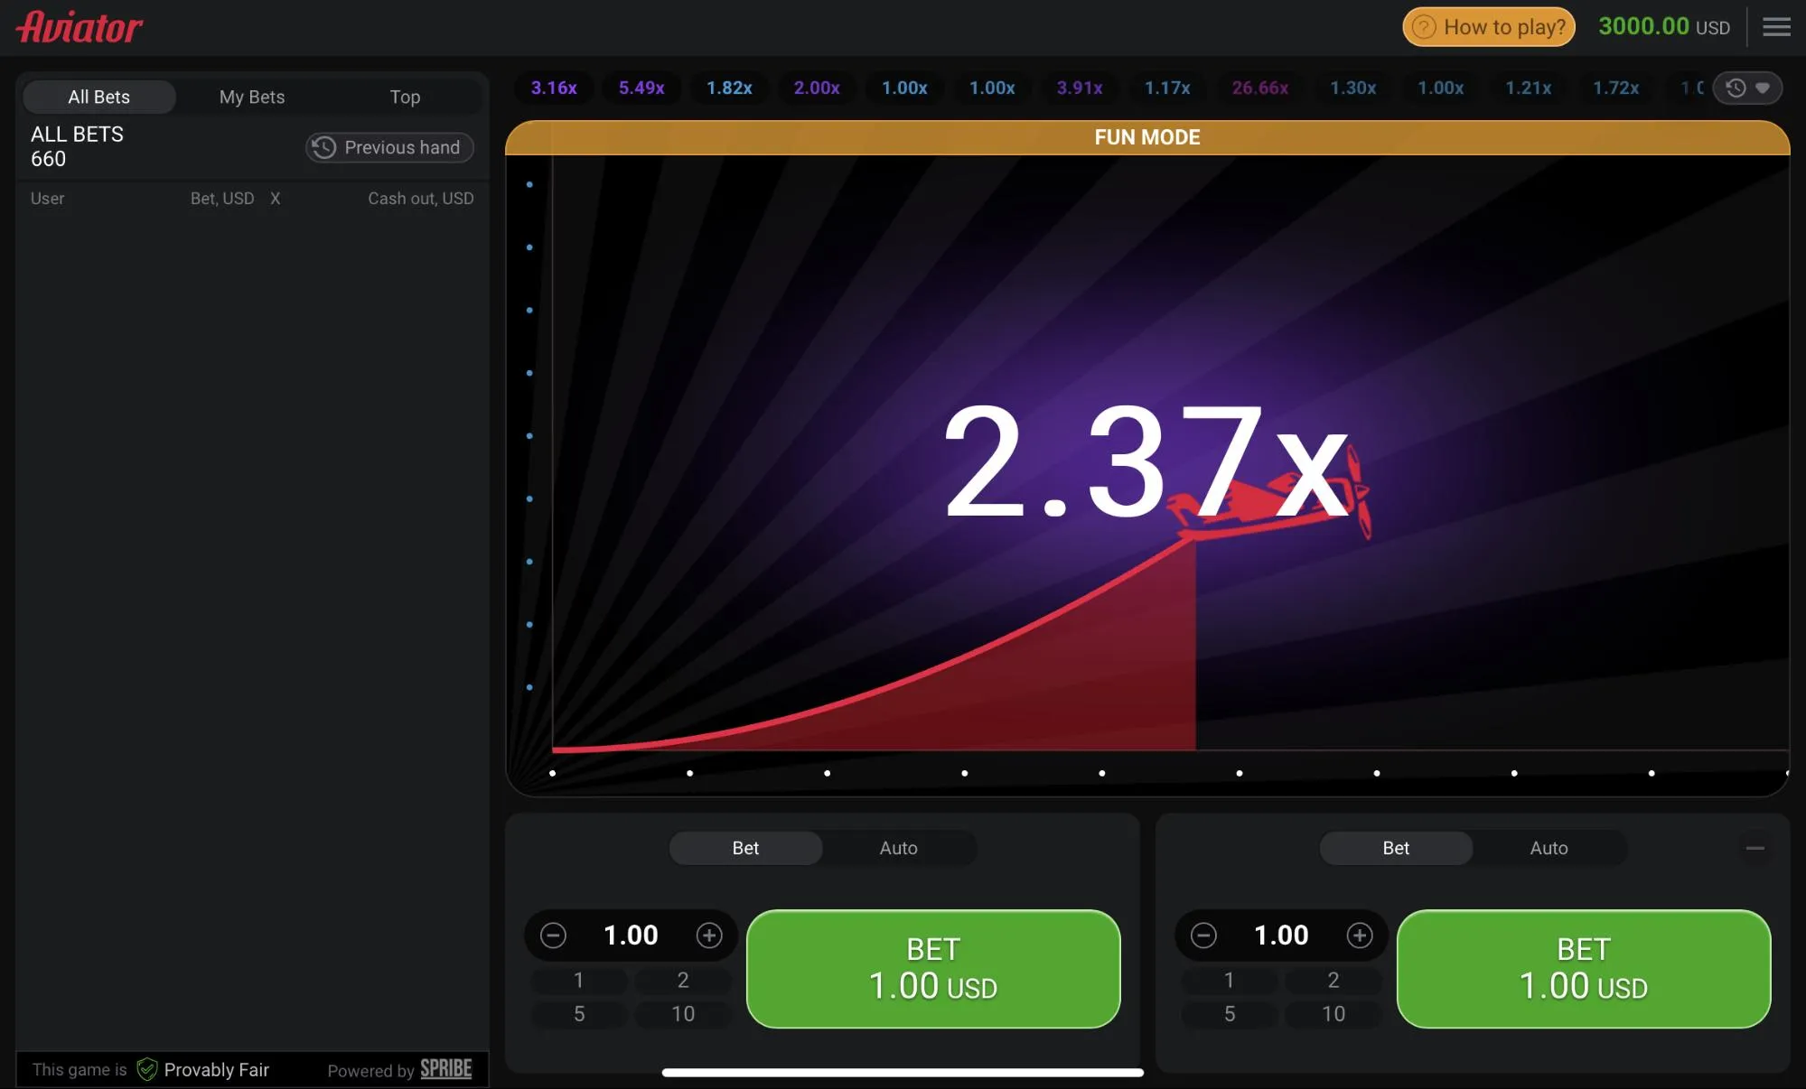
Task: Click the plus stepper on left bet
Action: point(709,935)
